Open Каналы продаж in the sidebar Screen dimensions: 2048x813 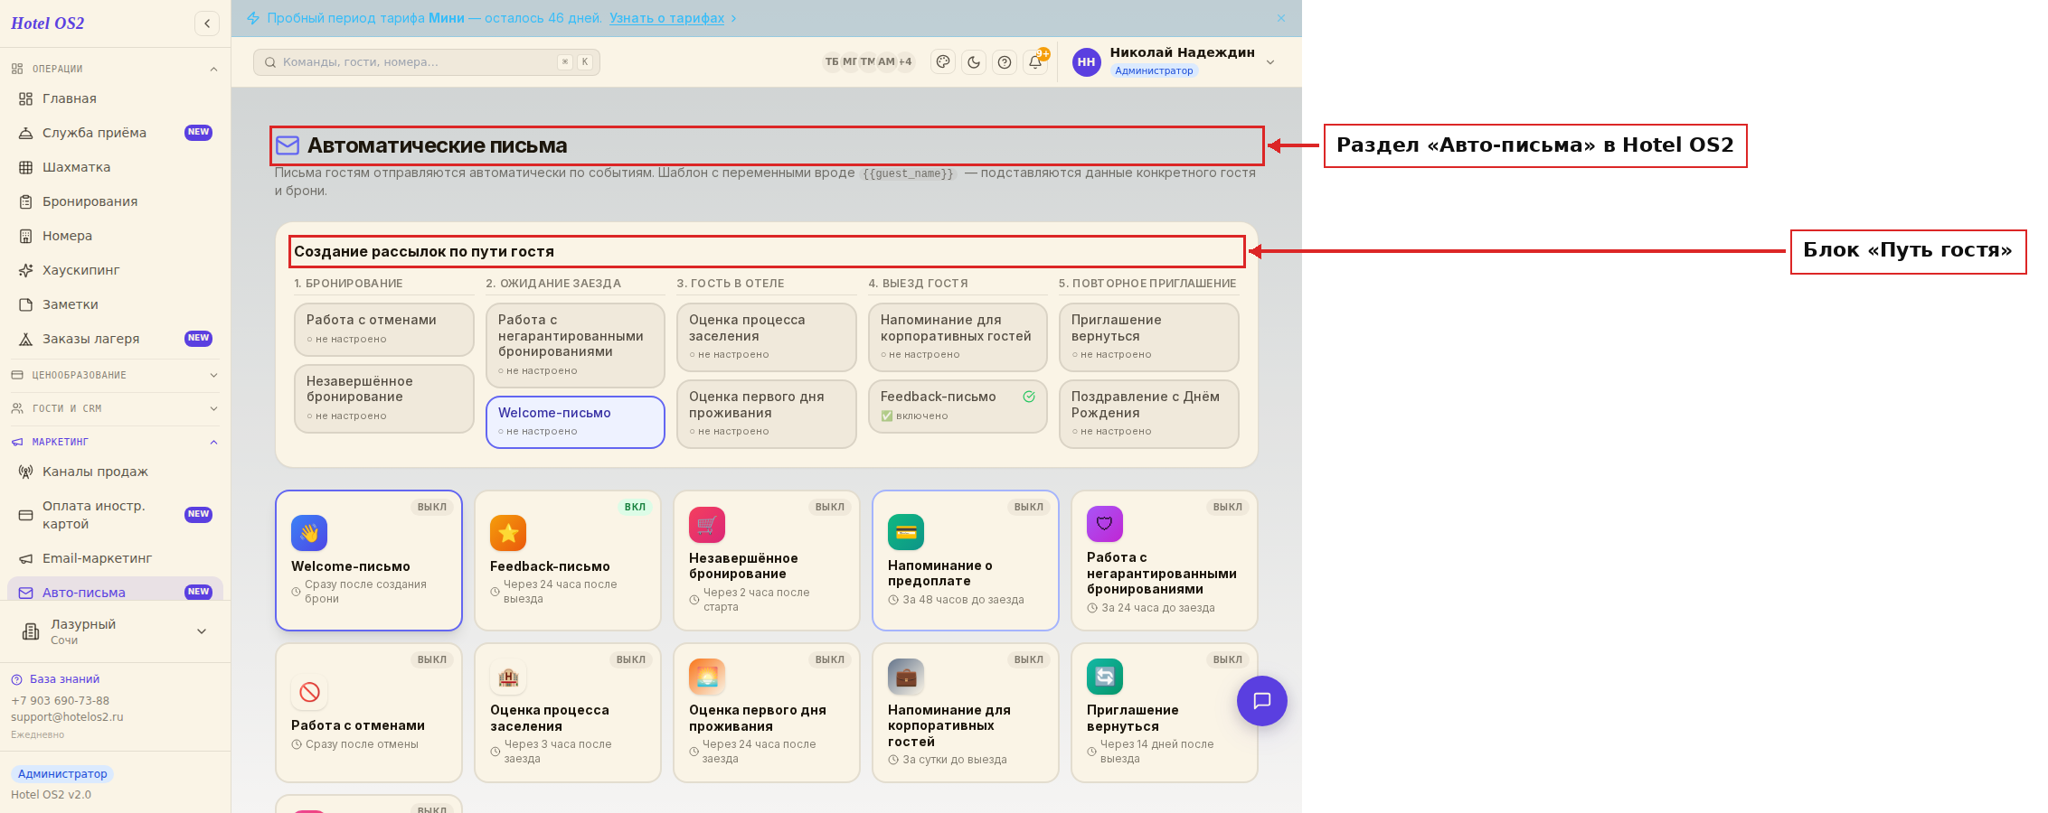tap(115, 472)
